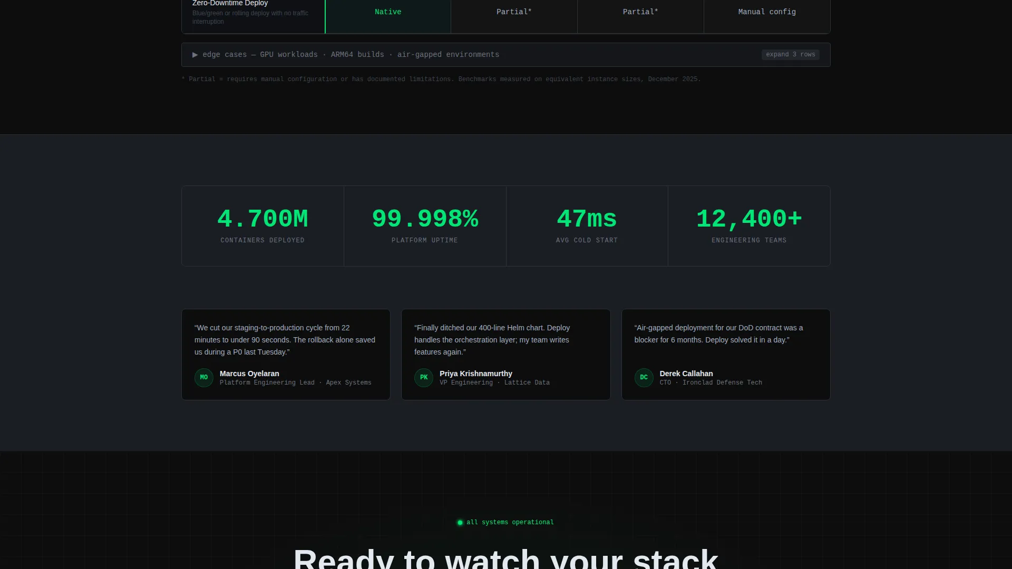Click the 47ms cold start value
This screenshot has width=1012, height=569.
(587, 219)
